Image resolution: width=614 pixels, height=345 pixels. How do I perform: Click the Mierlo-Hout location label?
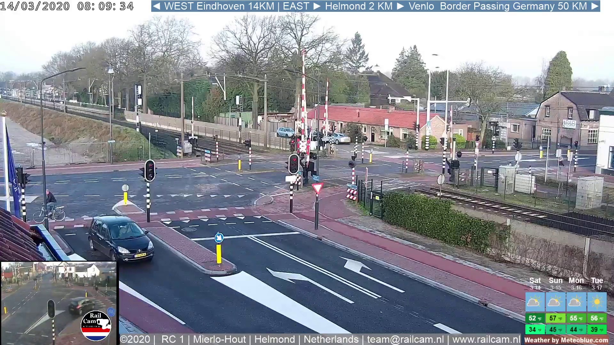tap(219, 339)
